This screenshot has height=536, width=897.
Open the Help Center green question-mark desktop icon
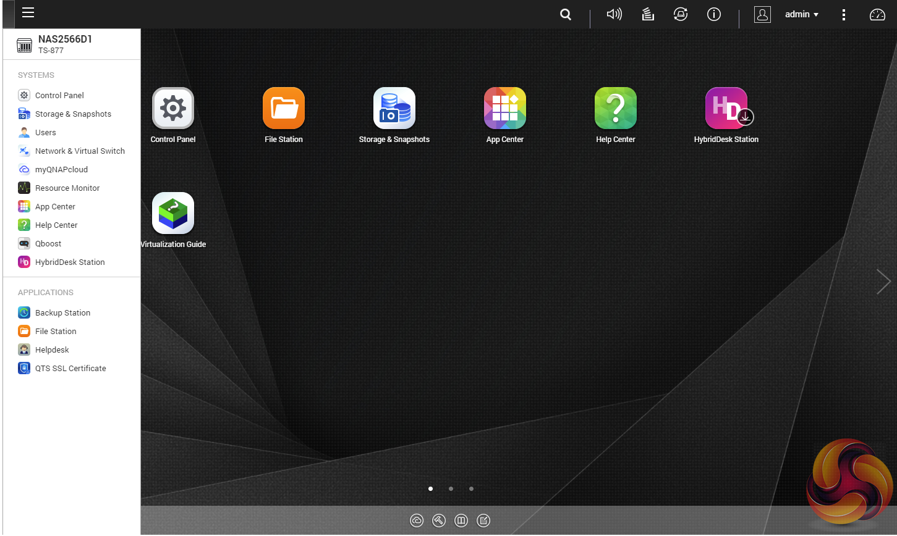pyautogui.click(x=616, y=108)
